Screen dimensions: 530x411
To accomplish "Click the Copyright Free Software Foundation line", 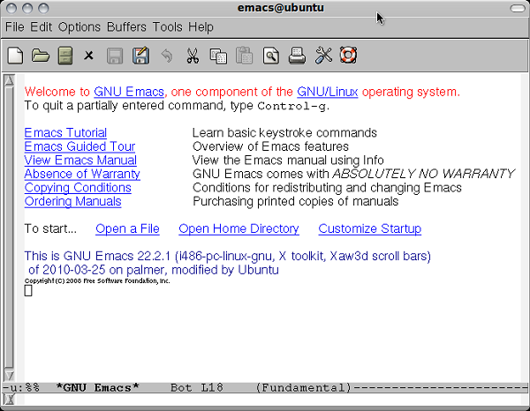I will (x=97, y=280).
